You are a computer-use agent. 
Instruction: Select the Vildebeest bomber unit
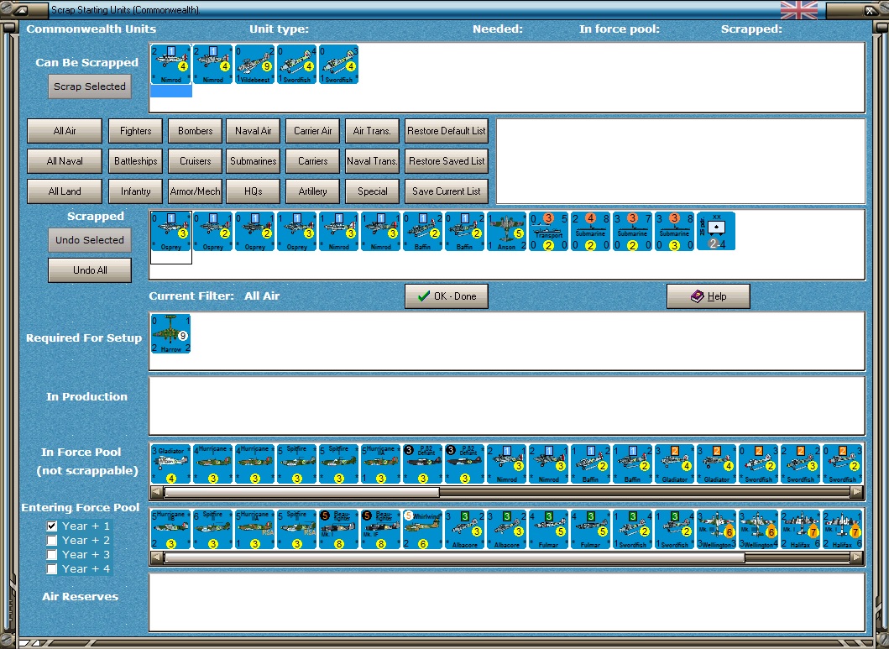click(254, 65)
